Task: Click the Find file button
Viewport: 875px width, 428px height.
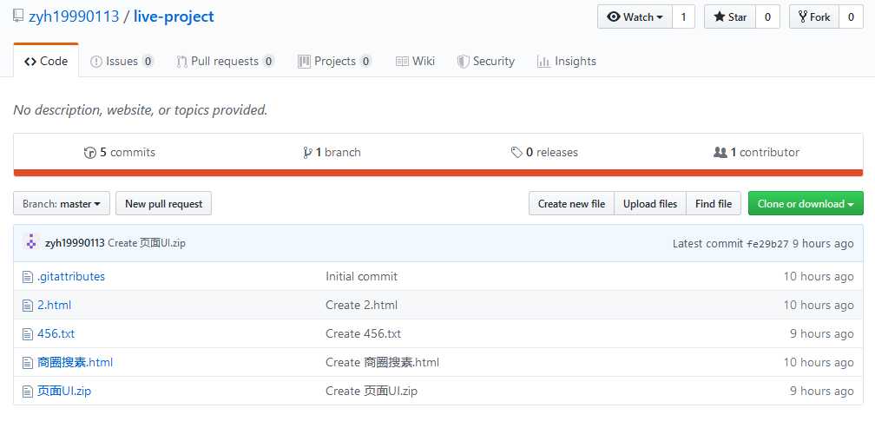Action: click(x=714, y=204)
